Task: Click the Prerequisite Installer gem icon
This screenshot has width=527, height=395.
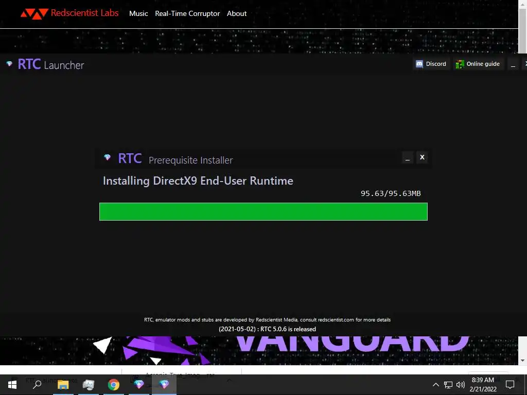Action: (x=107, y=157)
